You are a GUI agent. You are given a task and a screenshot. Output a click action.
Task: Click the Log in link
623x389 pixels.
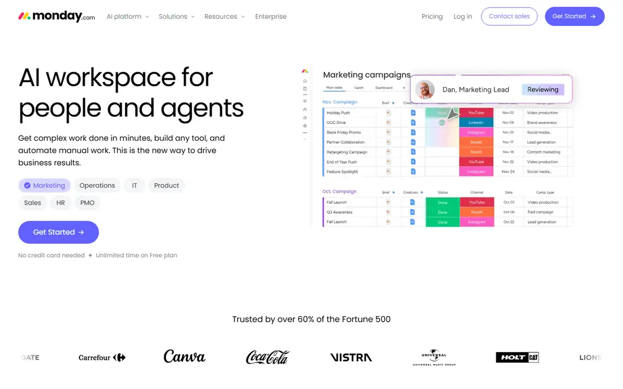coord(463,16)
